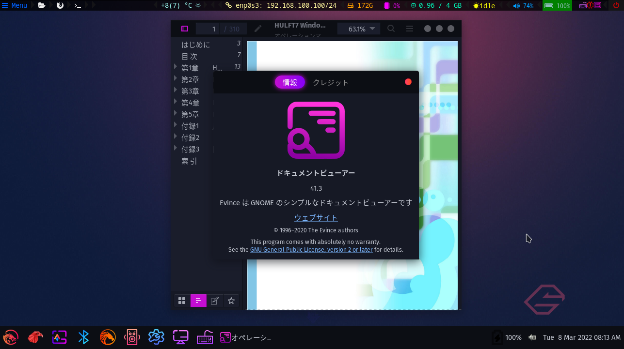Click the red power icon in top panel
This screenshot has width=624, height=349.
coord(616,5)
